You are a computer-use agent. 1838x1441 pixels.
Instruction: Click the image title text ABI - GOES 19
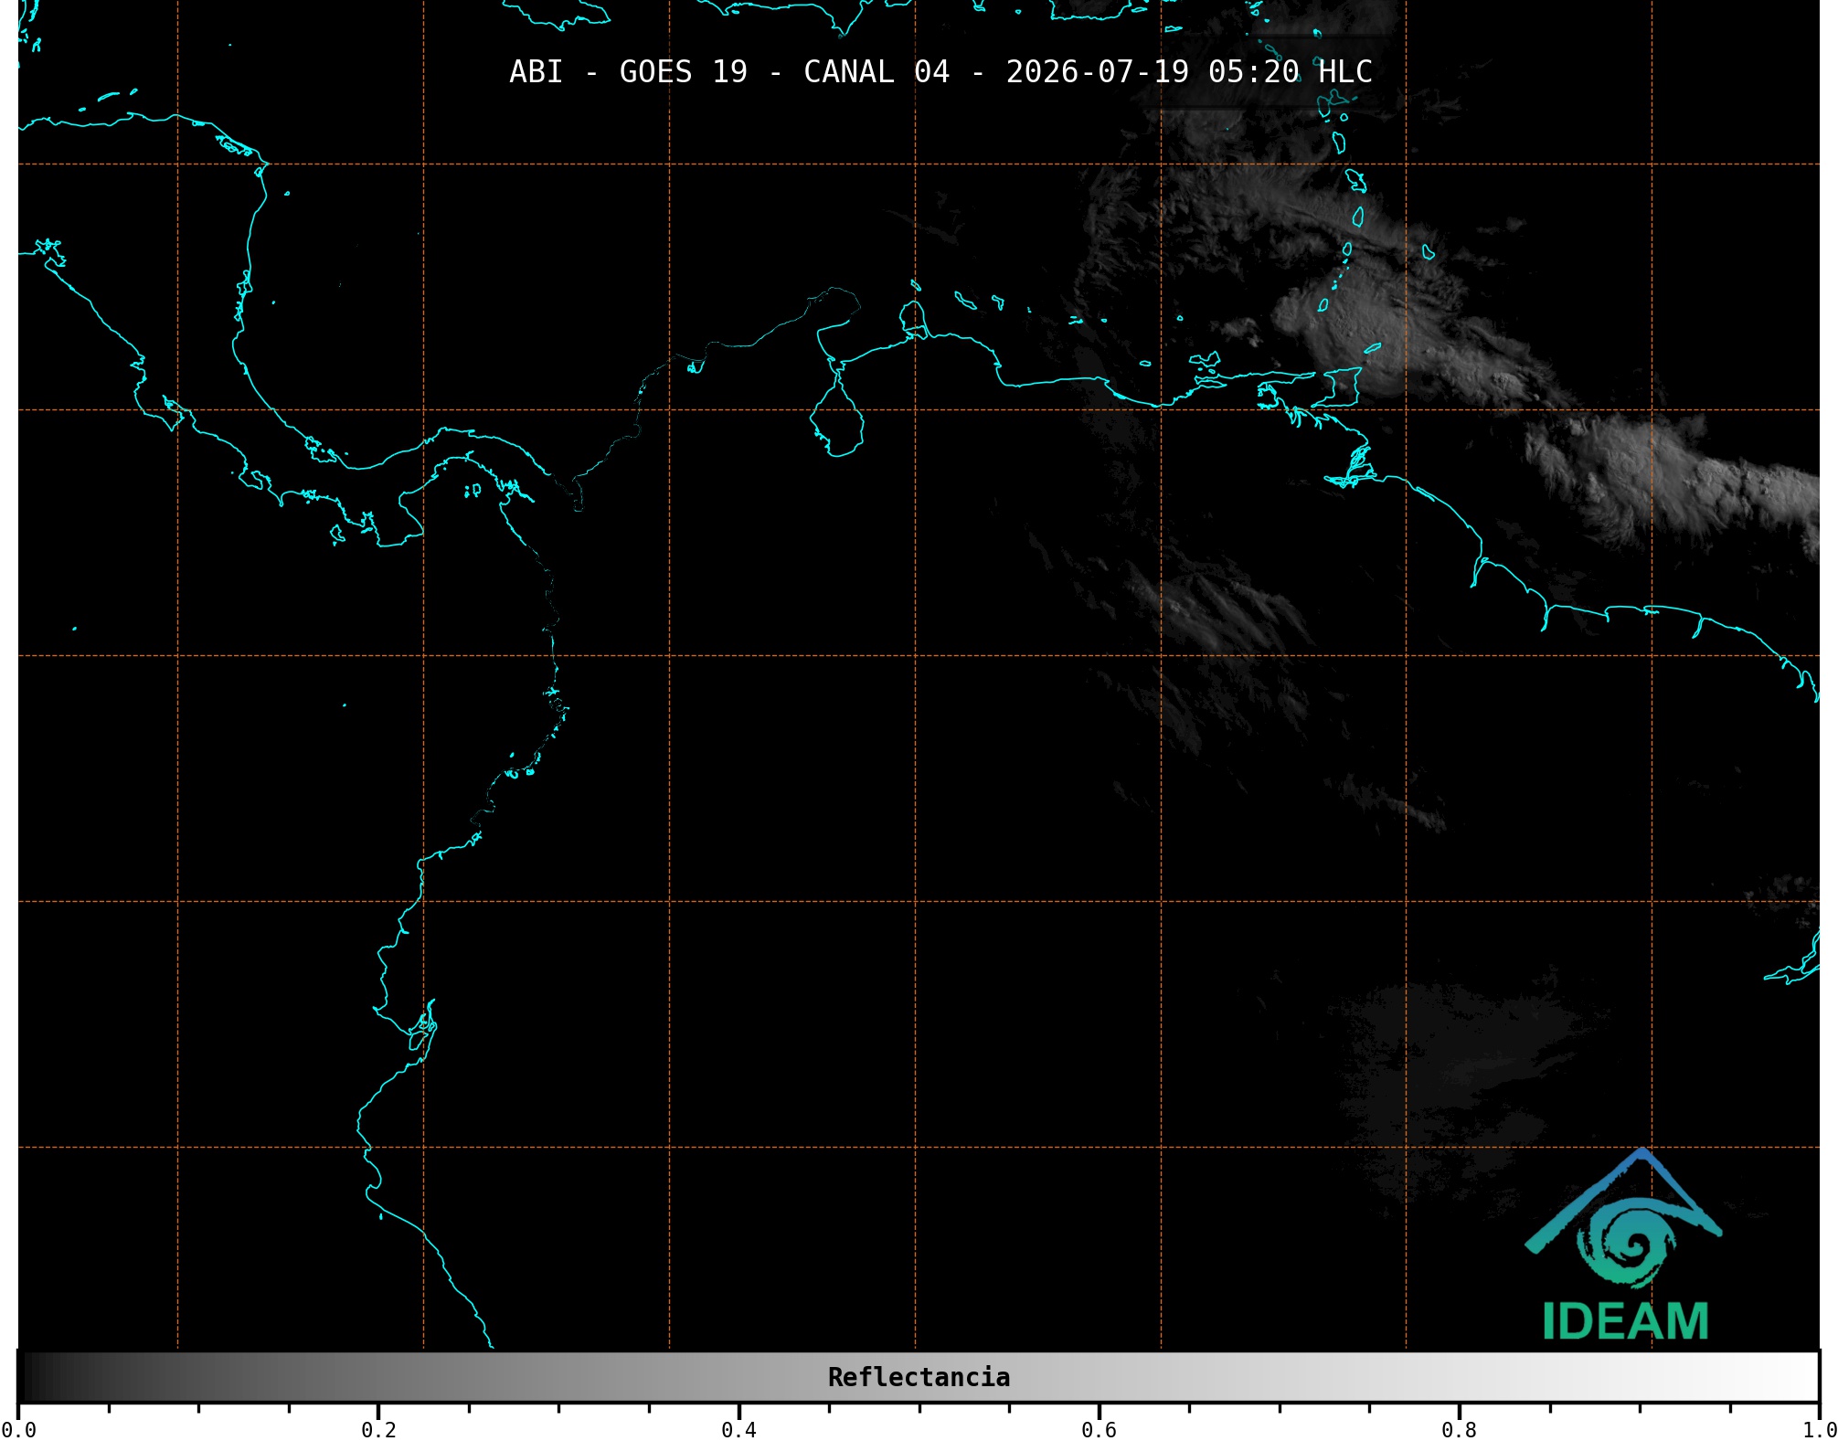628,72
